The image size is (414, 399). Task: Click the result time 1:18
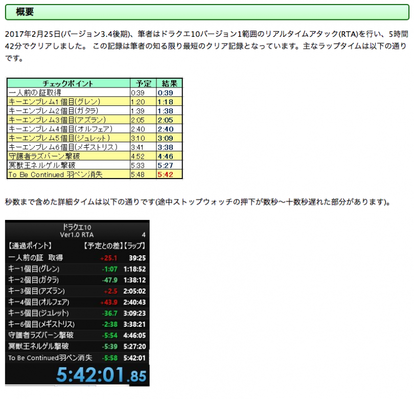[165, 102]
